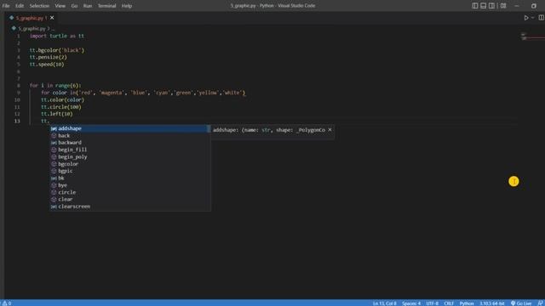The image size is (545, 306).
Task: Run the Python file with play icon
Action: point(526,18)
